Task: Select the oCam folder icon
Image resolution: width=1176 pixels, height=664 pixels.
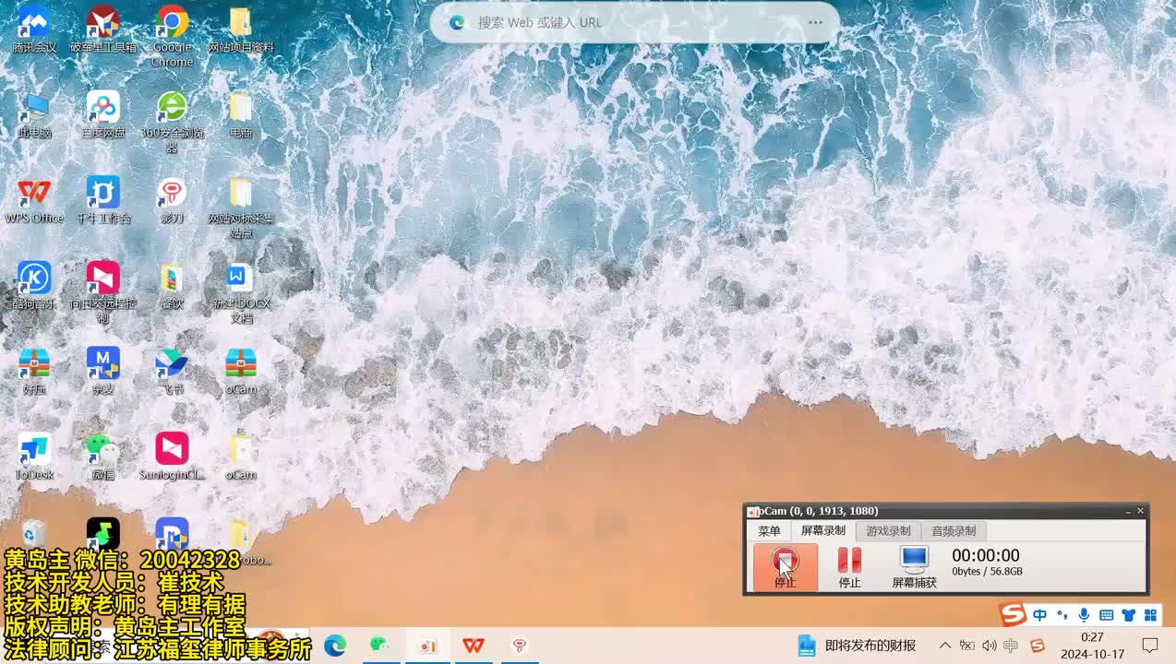Action: pyautogui.click(x=240, y=457)
